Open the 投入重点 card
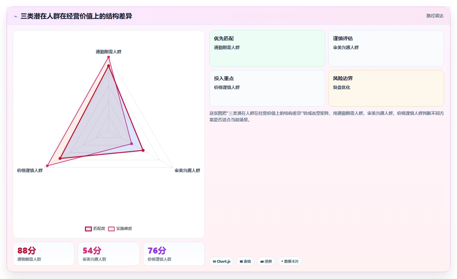The width and height of the screenshot is (457, 279). (267, 88)
